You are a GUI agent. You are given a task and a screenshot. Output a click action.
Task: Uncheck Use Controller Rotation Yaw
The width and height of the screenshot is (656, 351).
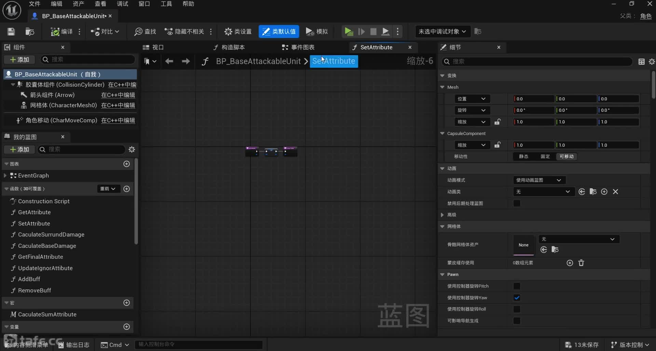[x=517, y=298]
